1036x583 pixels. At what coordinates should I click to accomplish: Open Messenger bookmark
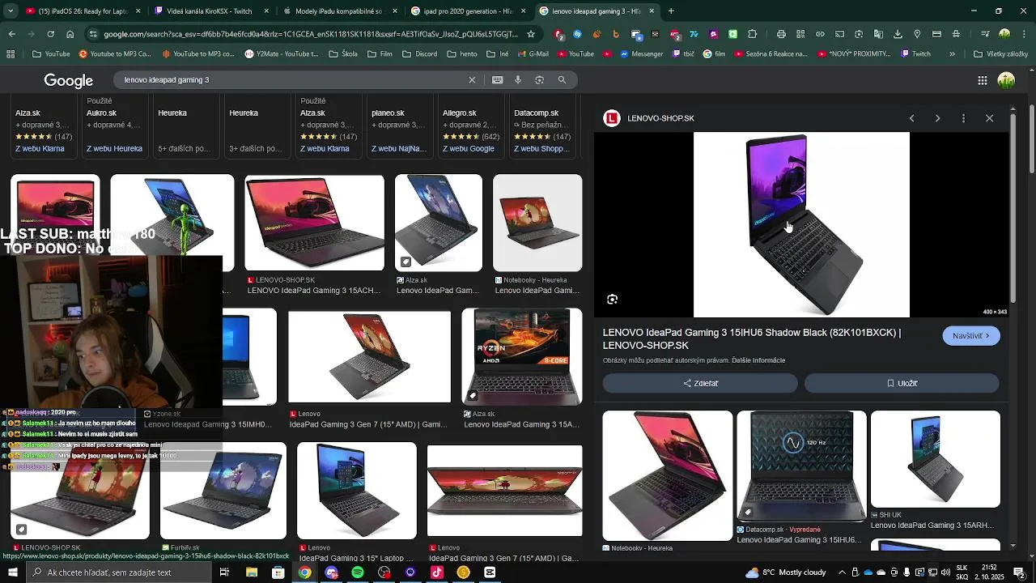[641, 54]
